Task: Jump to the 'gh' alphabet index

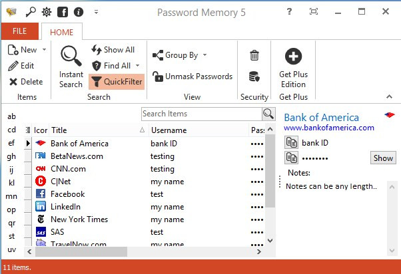Action: tap(11, 156)
